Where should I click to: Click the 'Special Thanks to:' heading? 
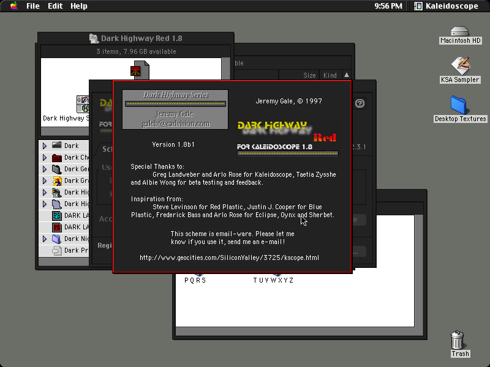click(157, 166)
